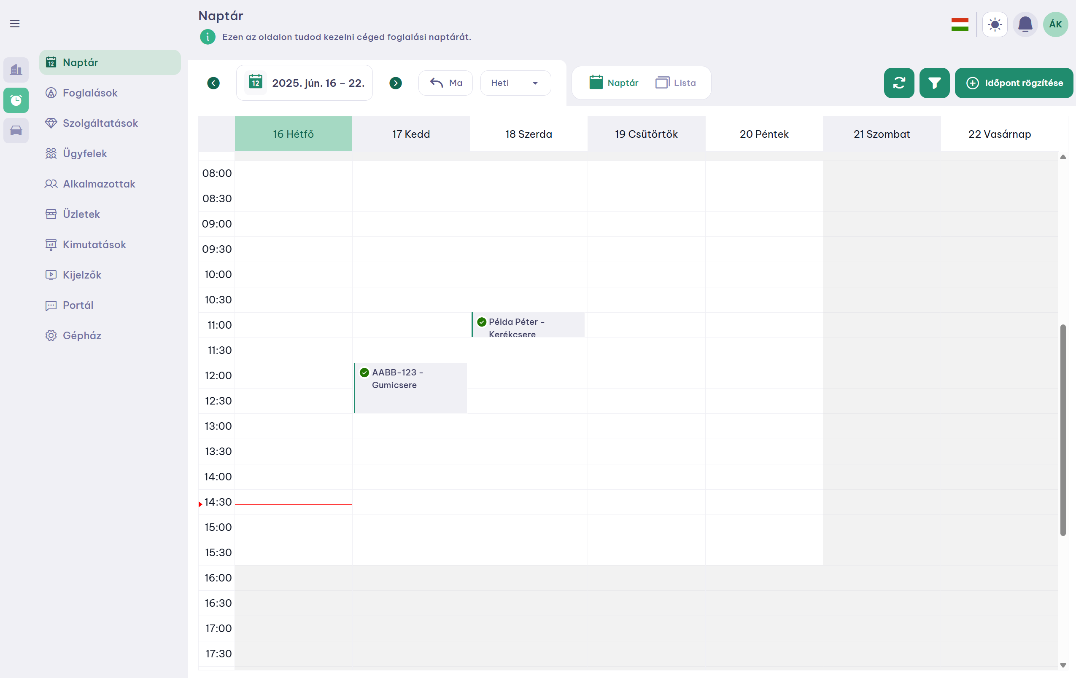Viewport: 1076px width, 678px height.
Task: Go to previous week with the arrow
Action: pos(213,83)
